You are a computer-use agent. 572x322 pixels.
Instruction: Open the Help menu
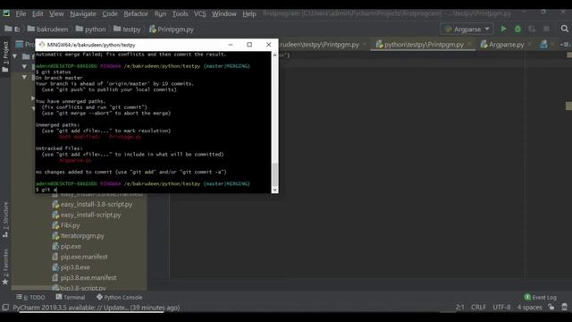click(x=249, y=14)
